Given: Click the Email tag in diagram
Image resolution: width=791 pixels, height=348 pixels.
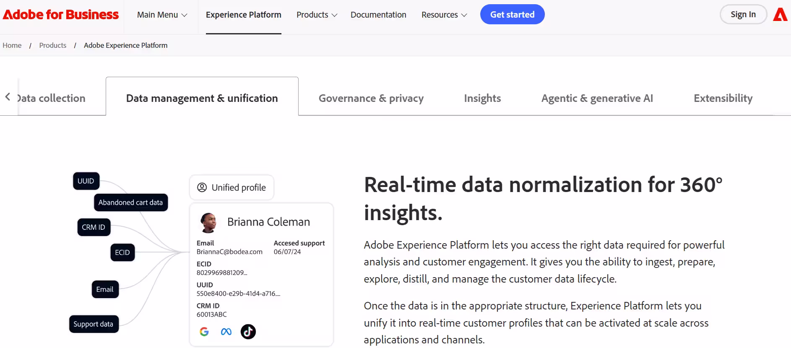Looking at the screenshot, I should pyautogui.click(x=105, y=289).
